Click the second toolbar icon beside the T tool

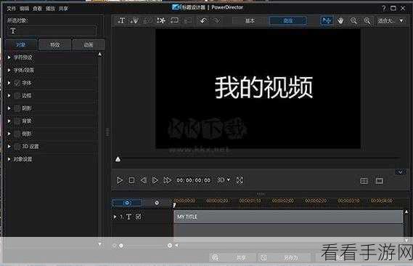pos(134,20)
